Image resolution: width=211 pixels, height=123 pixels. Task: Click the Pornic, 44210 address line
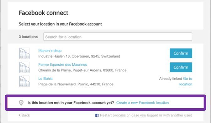[76, 84]
